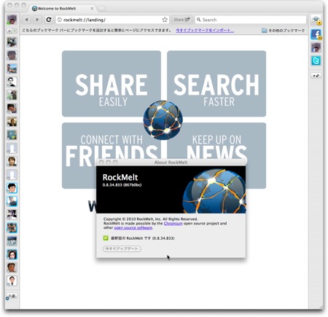
Task: Open the その他のブックマーク folder
Action: coord(284,31)
